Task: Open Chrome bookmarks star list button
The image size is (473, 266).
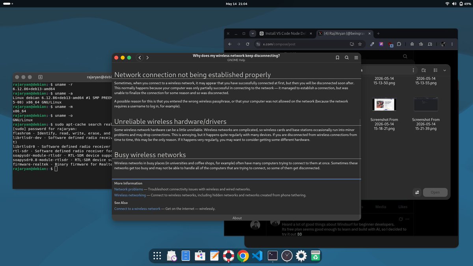Action: coord(421,44)
